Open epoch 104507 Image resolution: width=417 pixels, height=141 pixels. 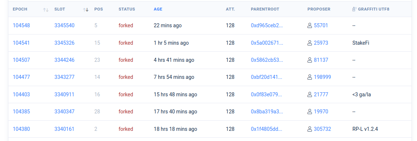(21, 60)
